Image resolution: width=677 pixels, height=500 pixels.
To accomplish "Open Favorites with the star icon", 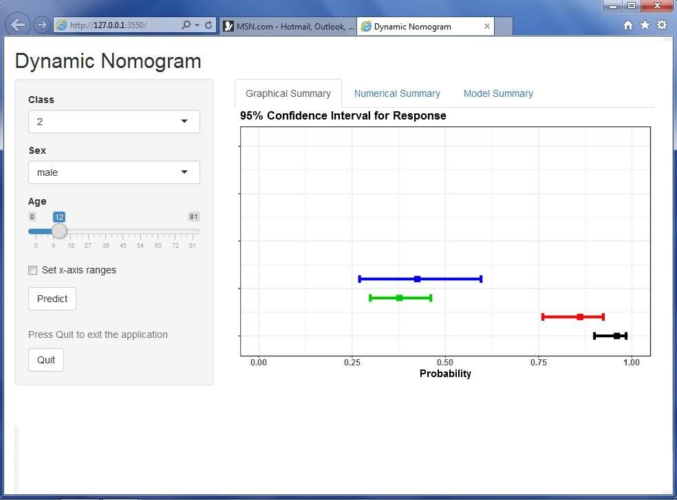I will point(645,25).
